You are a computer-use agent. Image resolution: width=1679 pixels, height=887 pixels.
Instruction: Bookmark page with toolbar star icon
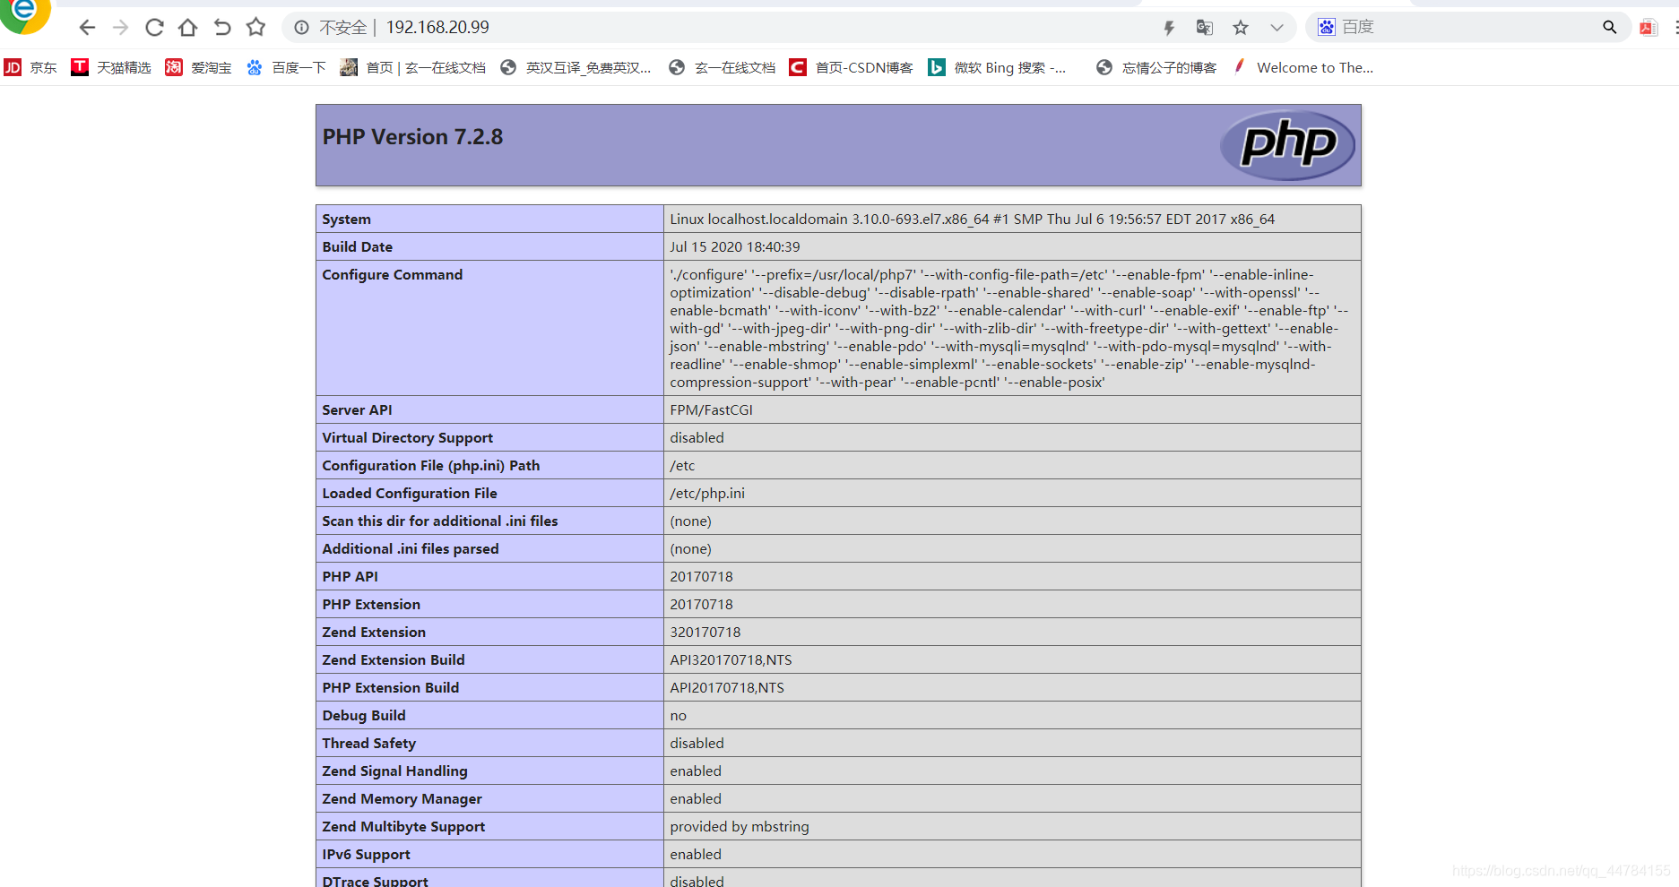256,28
